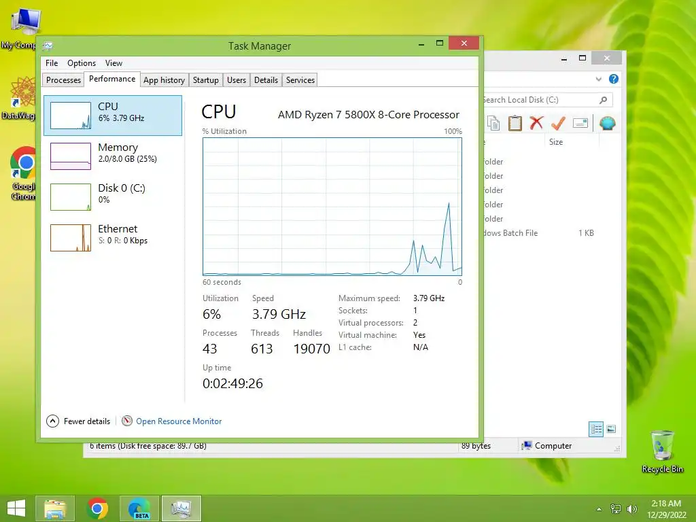Click the CPU utilization graph
This screenshot has height=522, width=696.
pos(332,207)
